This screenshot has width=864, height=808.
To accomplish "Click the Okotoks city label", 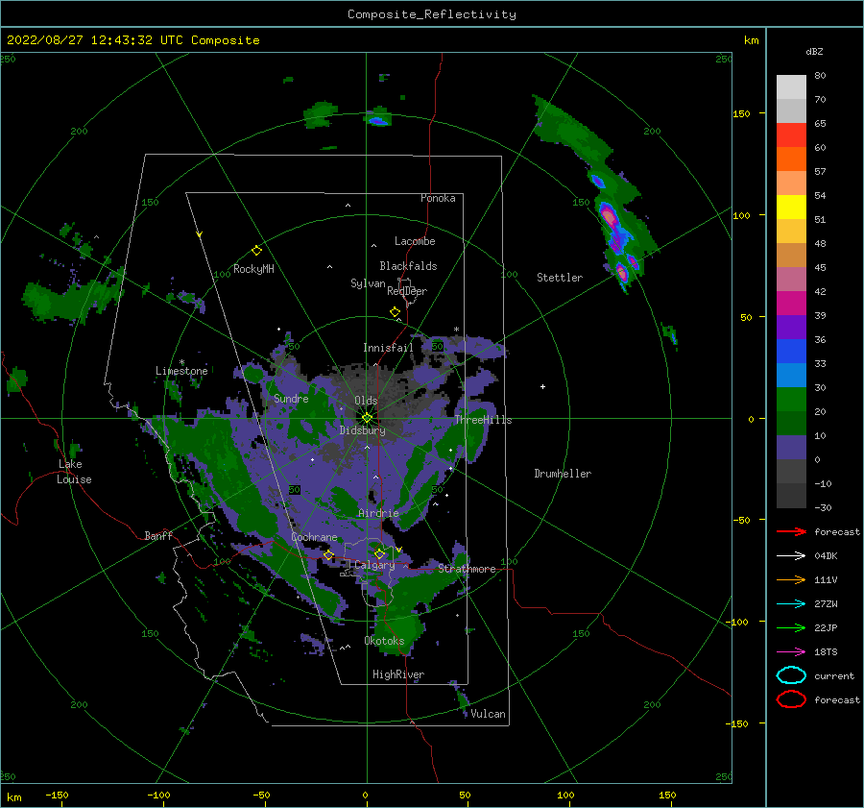I will 385,641.
